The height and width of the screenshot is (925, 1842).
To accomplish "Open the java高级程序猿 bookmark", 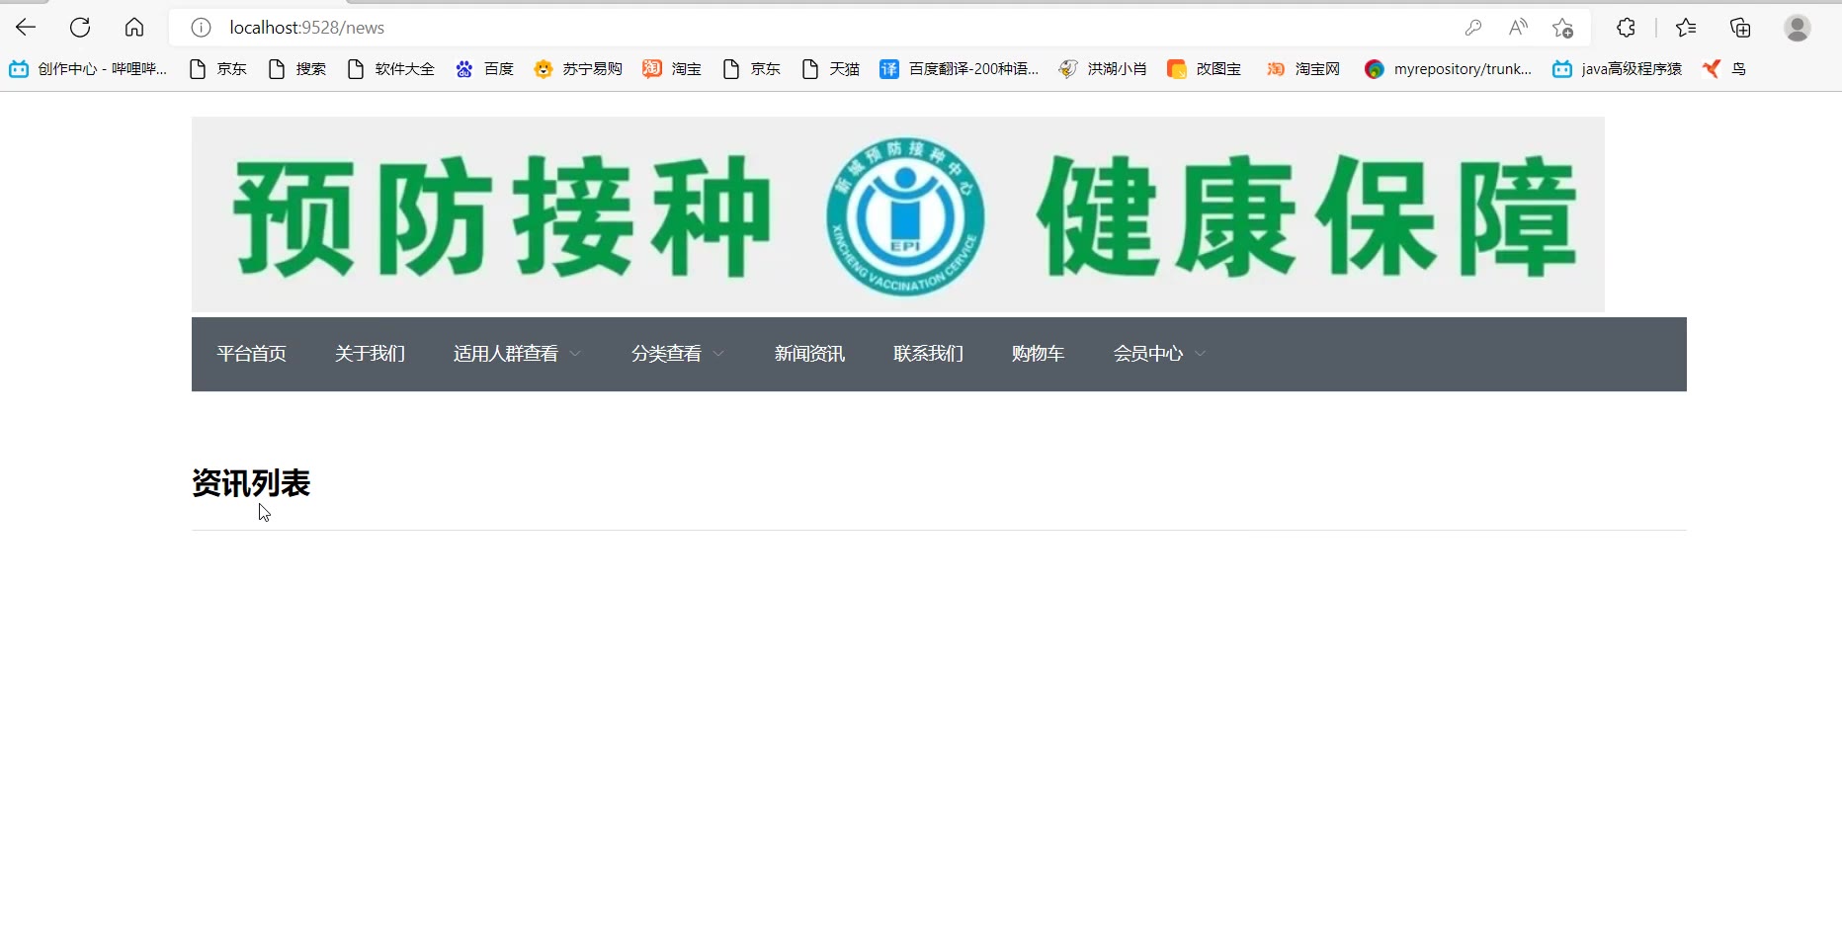I will tap(1617, 69).
